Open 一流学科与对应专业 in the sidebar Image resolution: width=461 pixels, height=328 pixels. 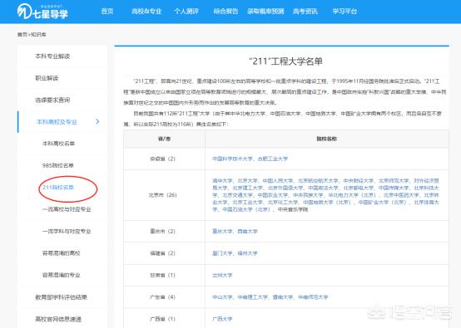click(x=67, y=231)
